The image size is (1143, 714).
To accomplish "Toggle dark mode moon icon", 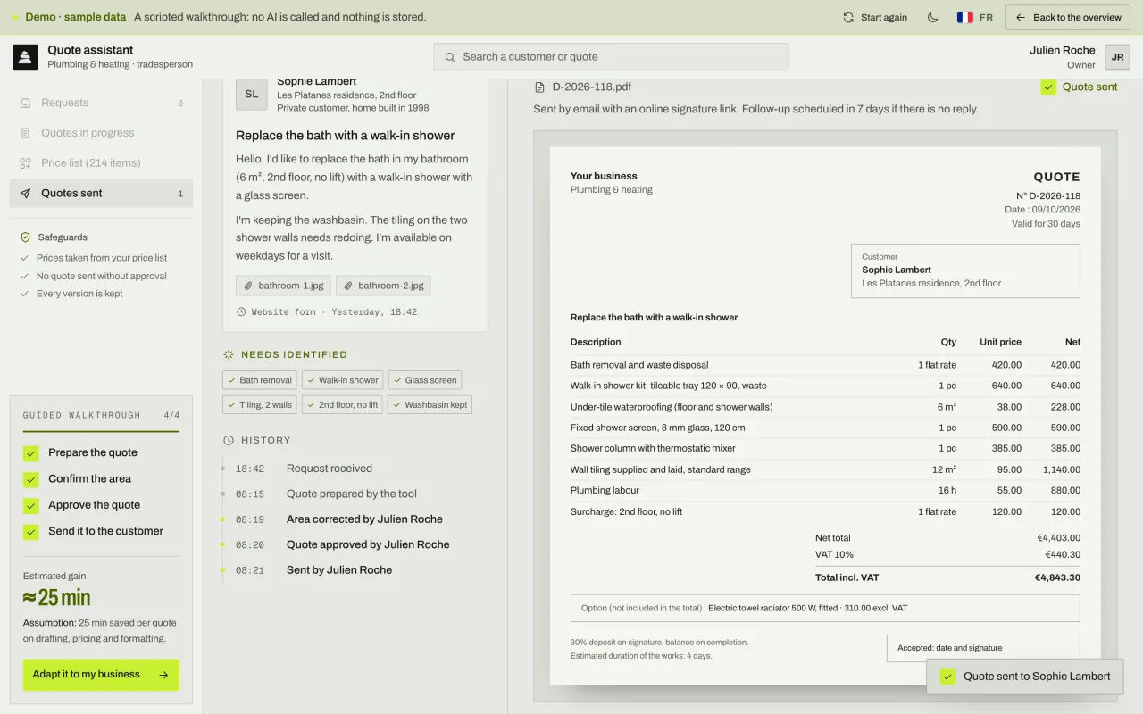I will pyautogui.click(x=933, y=17).
